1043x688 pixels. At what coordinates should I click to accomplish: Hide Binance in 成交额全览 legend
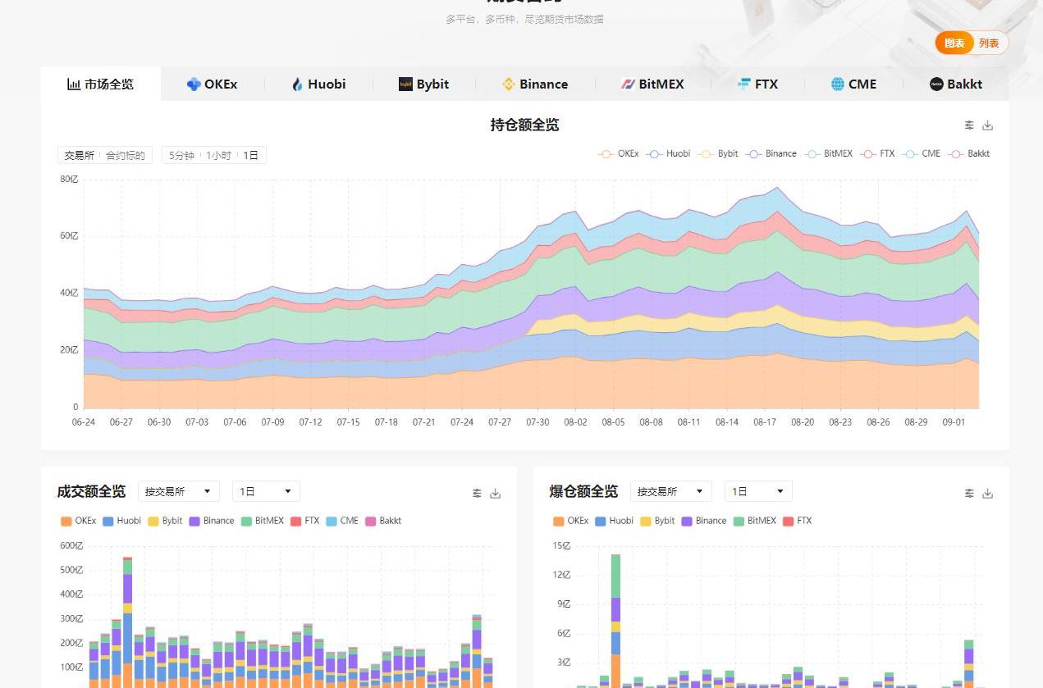click(212, 521)
